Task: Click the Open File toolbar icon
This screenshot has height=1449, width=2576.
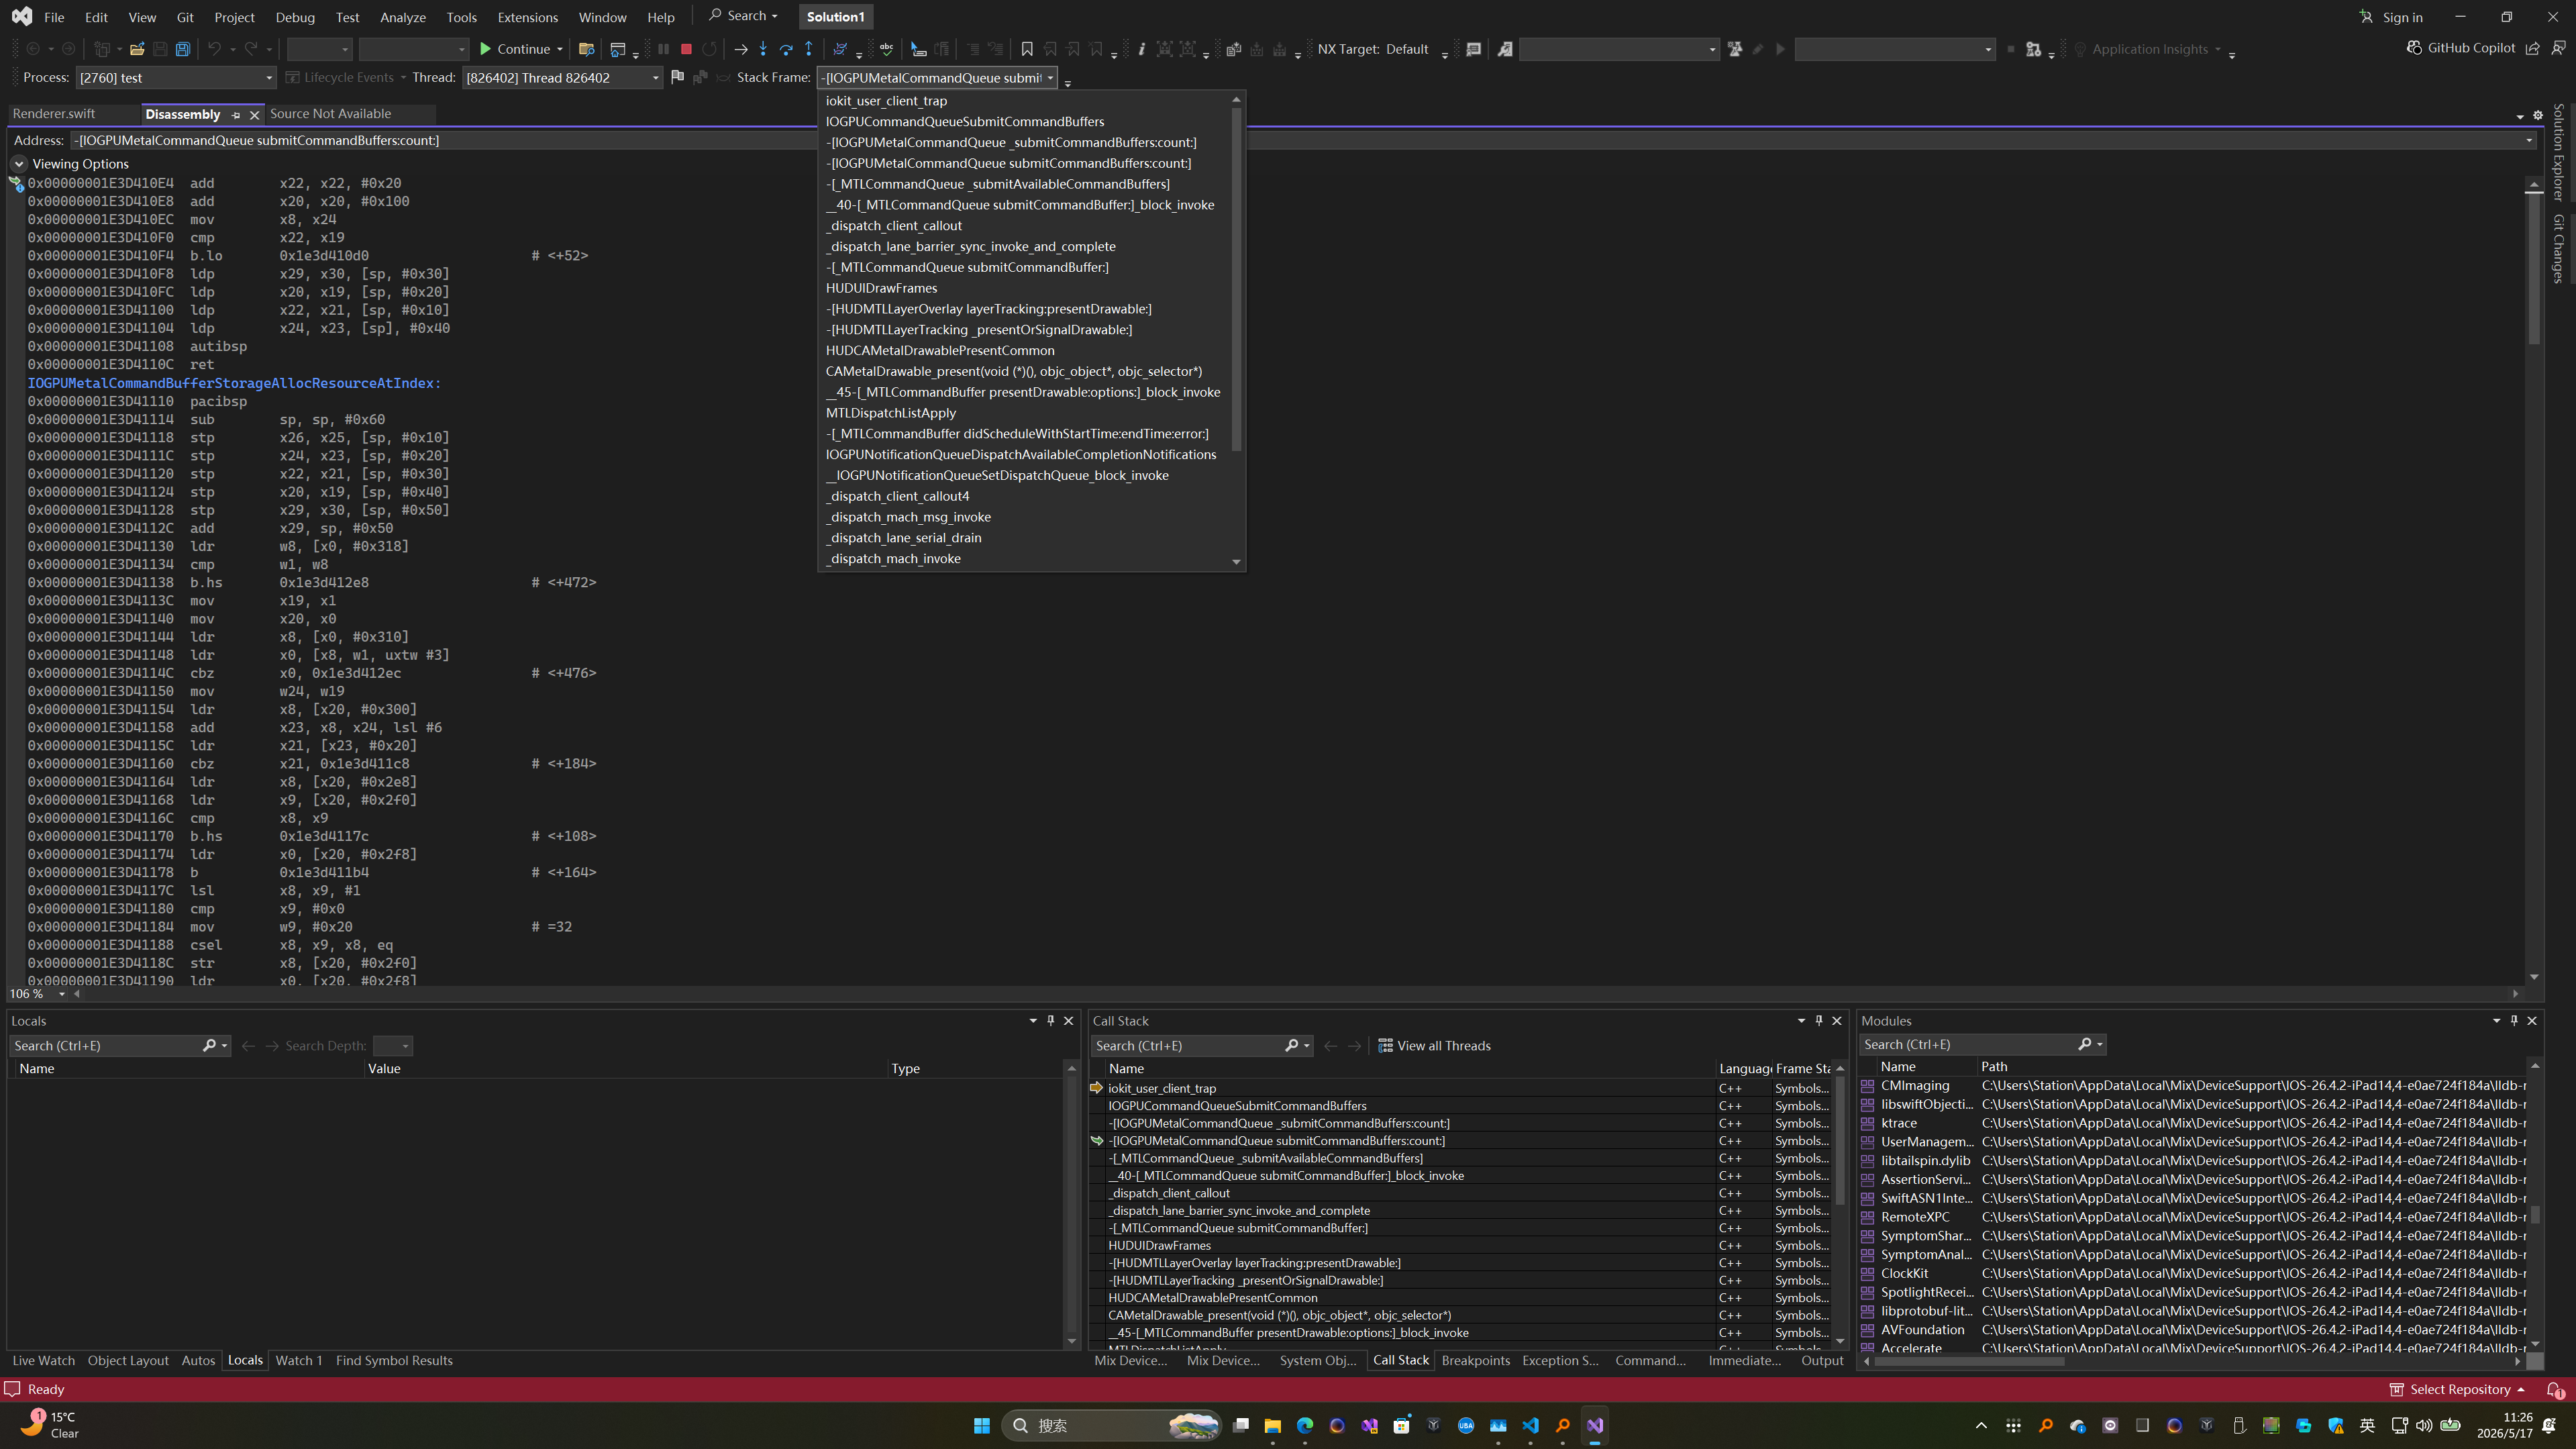Action: (137, 49)
